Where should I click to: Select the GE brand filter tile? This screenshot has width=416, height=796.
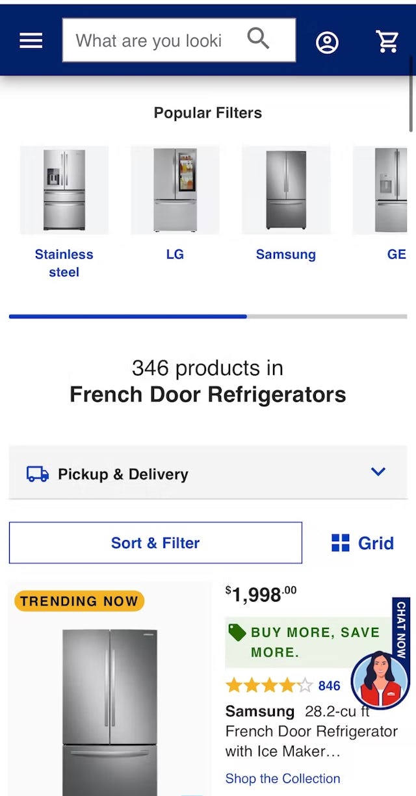click(390, 190)
